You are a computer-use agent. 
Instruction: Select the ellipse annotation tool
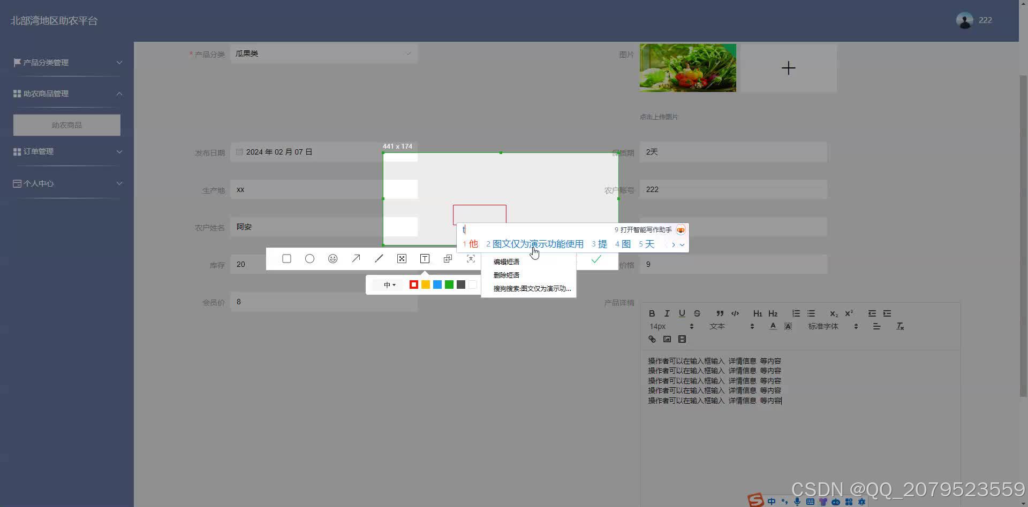(x=309, y=259)
